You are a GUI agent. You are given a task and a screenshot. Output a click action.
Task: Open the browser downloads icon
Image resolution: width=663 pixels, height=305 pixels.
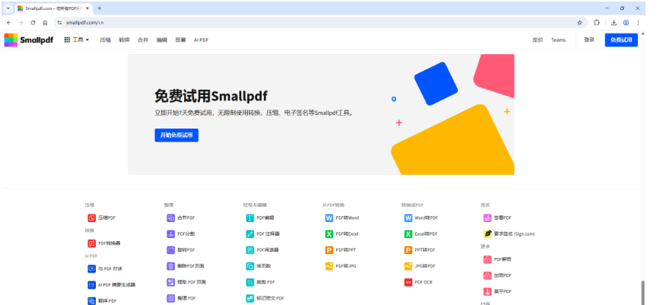(614, 23)
